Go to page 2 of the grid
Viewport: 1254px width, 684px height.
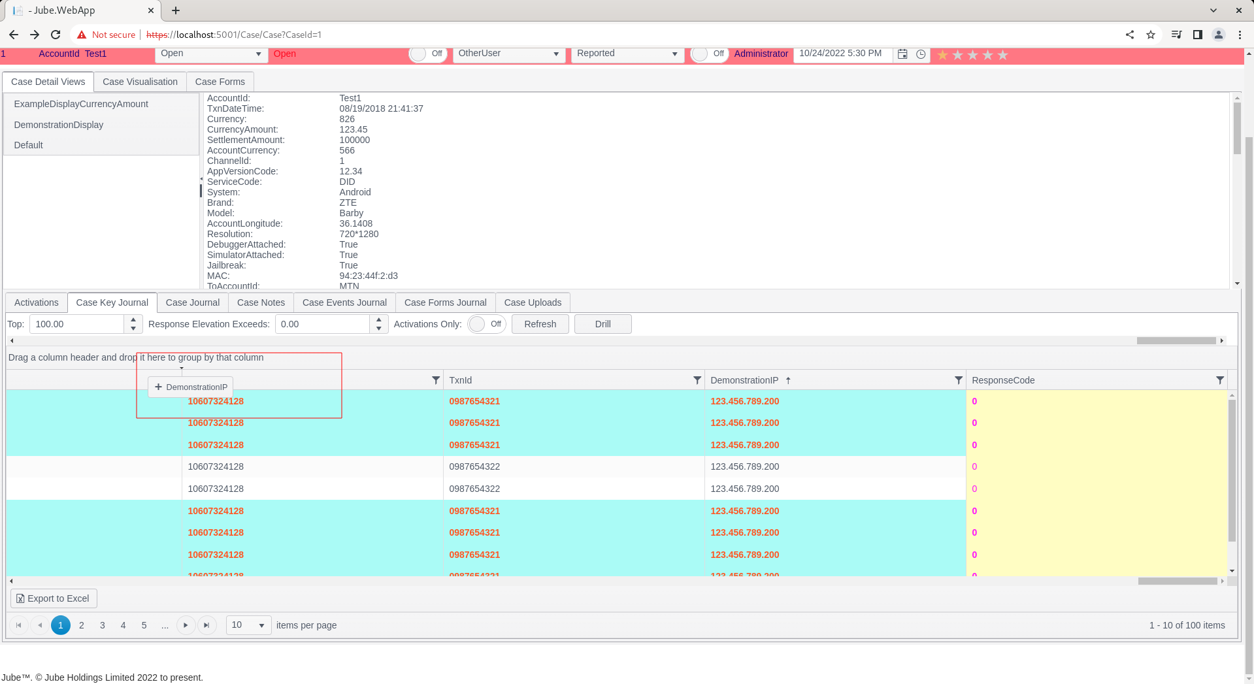82,625
